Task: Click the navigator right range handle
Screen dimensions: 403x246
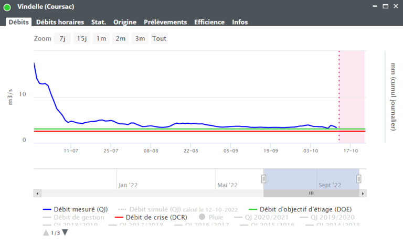Action: pyautogui.click(x=359, y=179)
